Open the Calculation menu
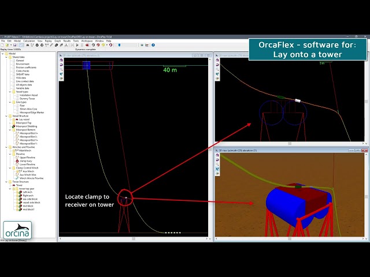This screenshot has width=370, height=277. (29, 41)
